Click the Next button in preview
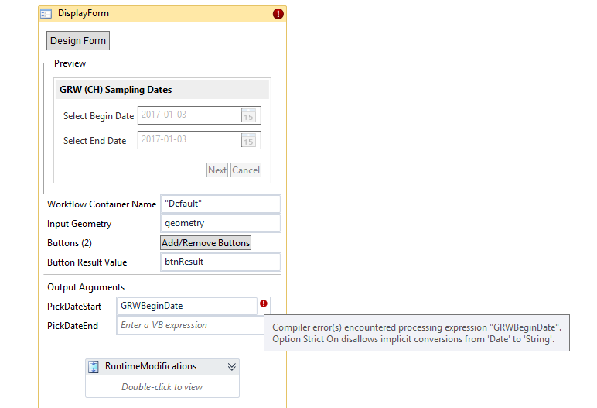The height and width of the screenshot is (408, 597). 217,170
